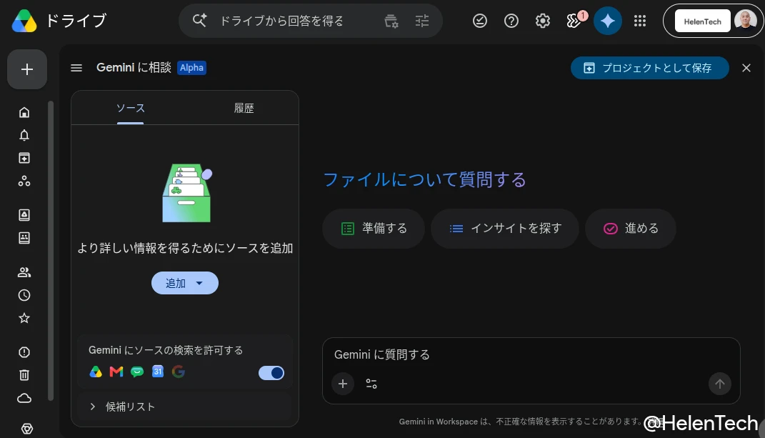This screenshot has width=765, height=438.
Task: Open the search filter file-type icon
Action: click(391, 21)
